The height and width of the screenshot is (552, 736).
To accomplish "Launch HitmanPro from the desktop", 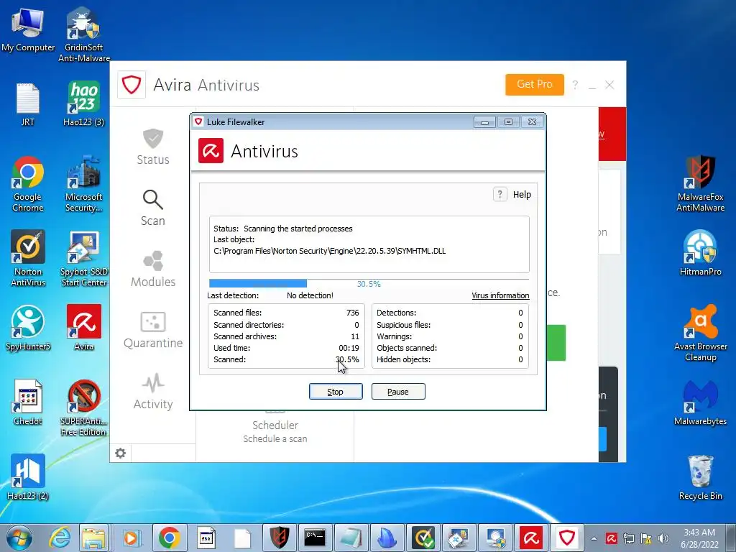I will click(700, 253).
